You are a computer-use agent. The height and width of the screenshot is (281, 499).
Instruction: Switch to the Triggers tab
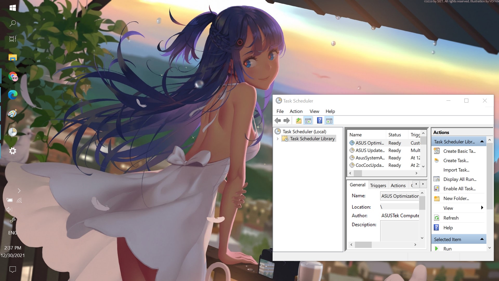pyautogui.click(x=378, y=185)
